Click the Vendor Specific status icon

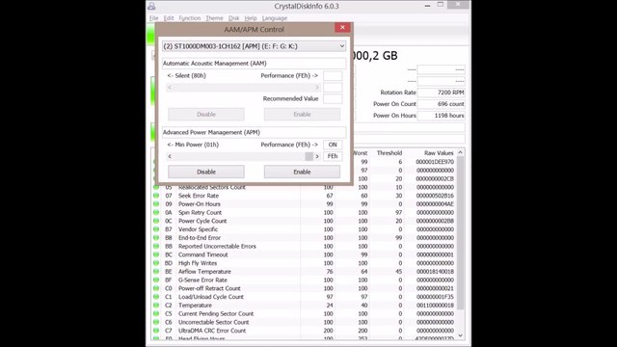tap(156, 229)
